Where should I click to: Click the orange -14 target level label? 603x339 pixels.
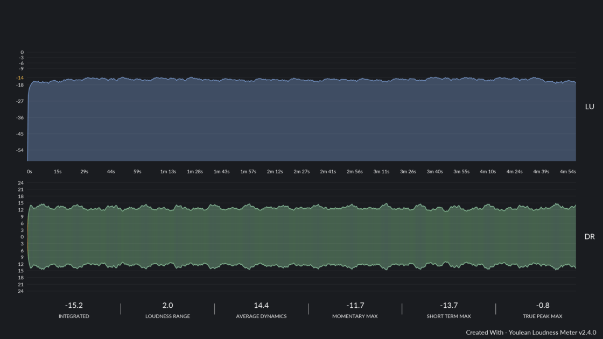[x=20, y=77]
